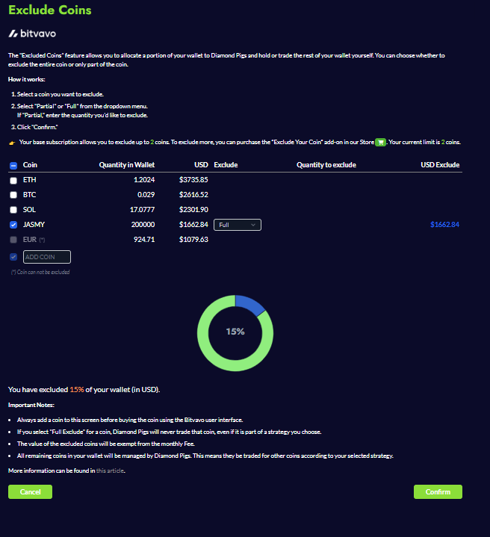Open the Store cart icon
This screenshot has height=537, width=490.
(380, 142)
